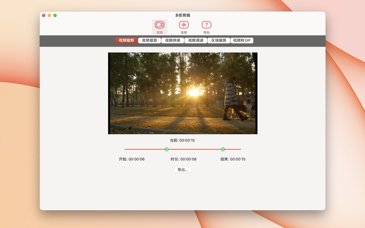Click the video preview of forest sunset

(x=183, y=93)
